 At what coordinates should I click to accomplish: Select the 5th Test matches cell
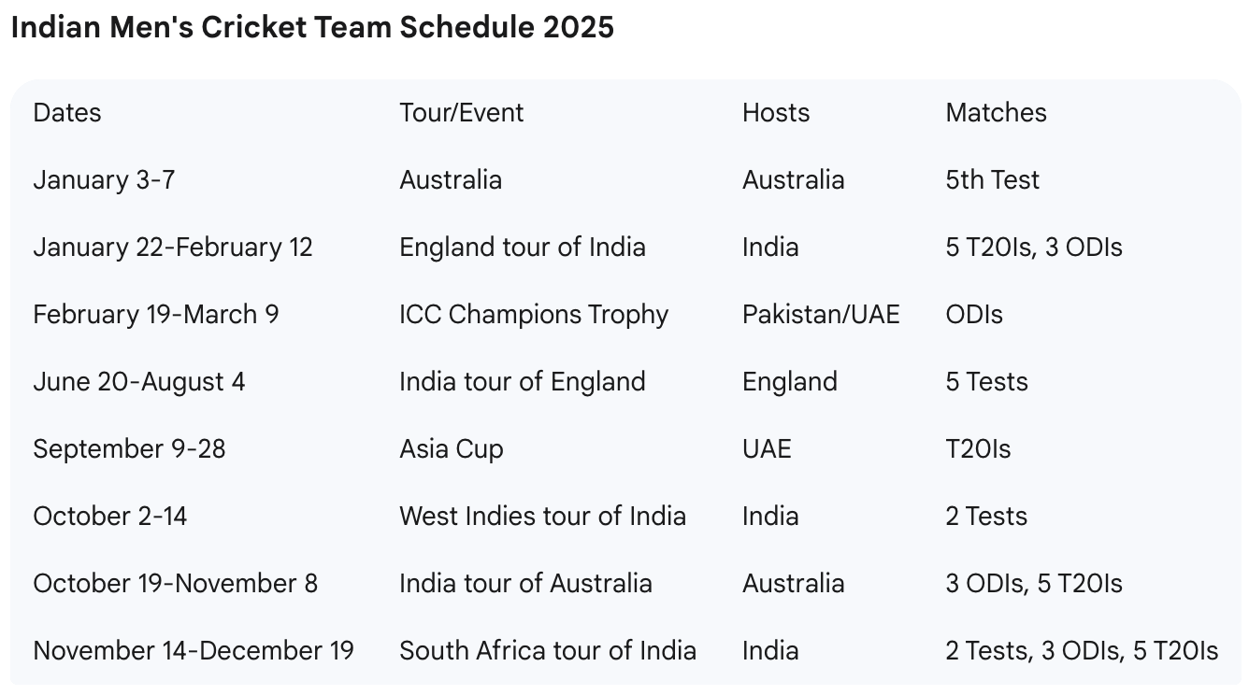pos(992,180)
